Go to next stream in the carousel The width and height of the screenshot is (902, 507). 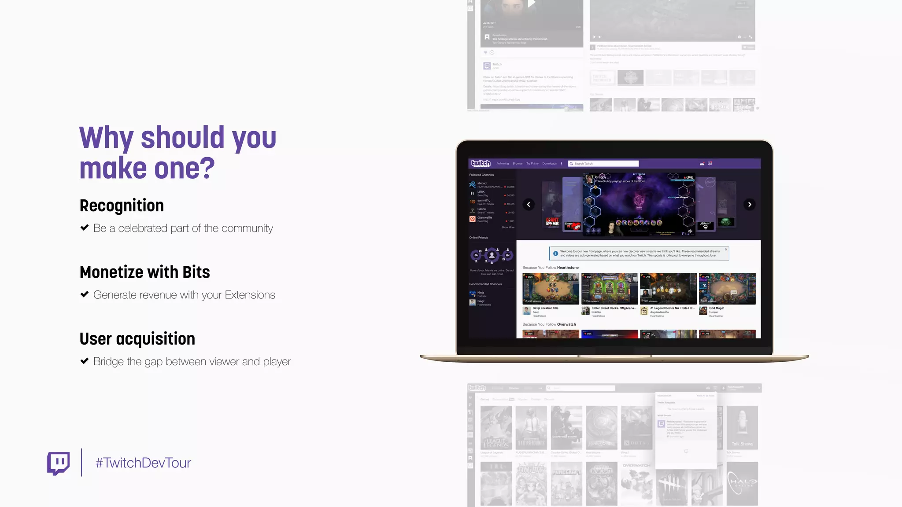pos(750,204)
